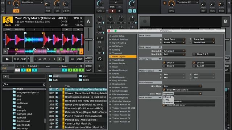Image resolution: width=232 pixels, height=130 pixels.
Task: Click the tempo bend left arrow on Deck A
Action: [67, 30]
